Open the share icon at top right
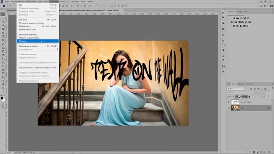The image size is (274, 154). (x=271, y=6)
